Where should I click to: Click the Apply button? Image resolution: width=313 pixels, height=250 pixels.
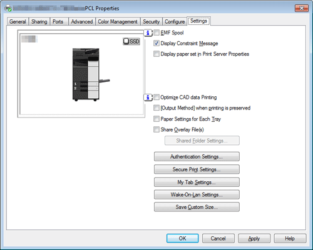pos(254,238)
